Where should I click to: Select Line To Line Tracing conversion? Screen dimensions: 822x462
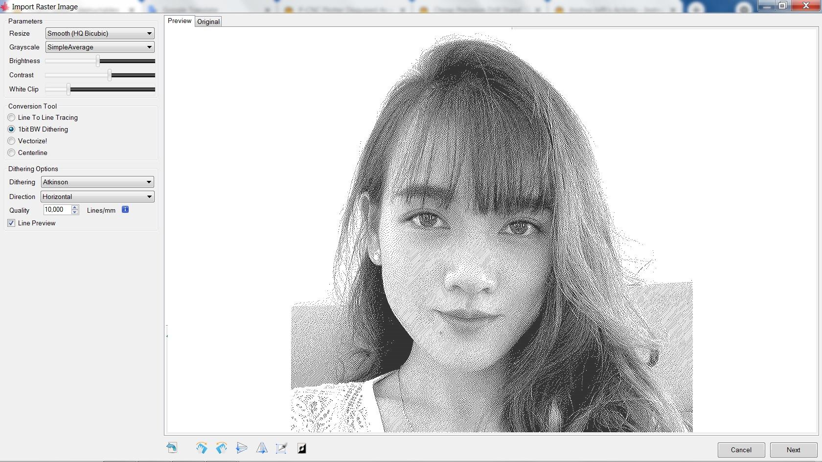43,117
